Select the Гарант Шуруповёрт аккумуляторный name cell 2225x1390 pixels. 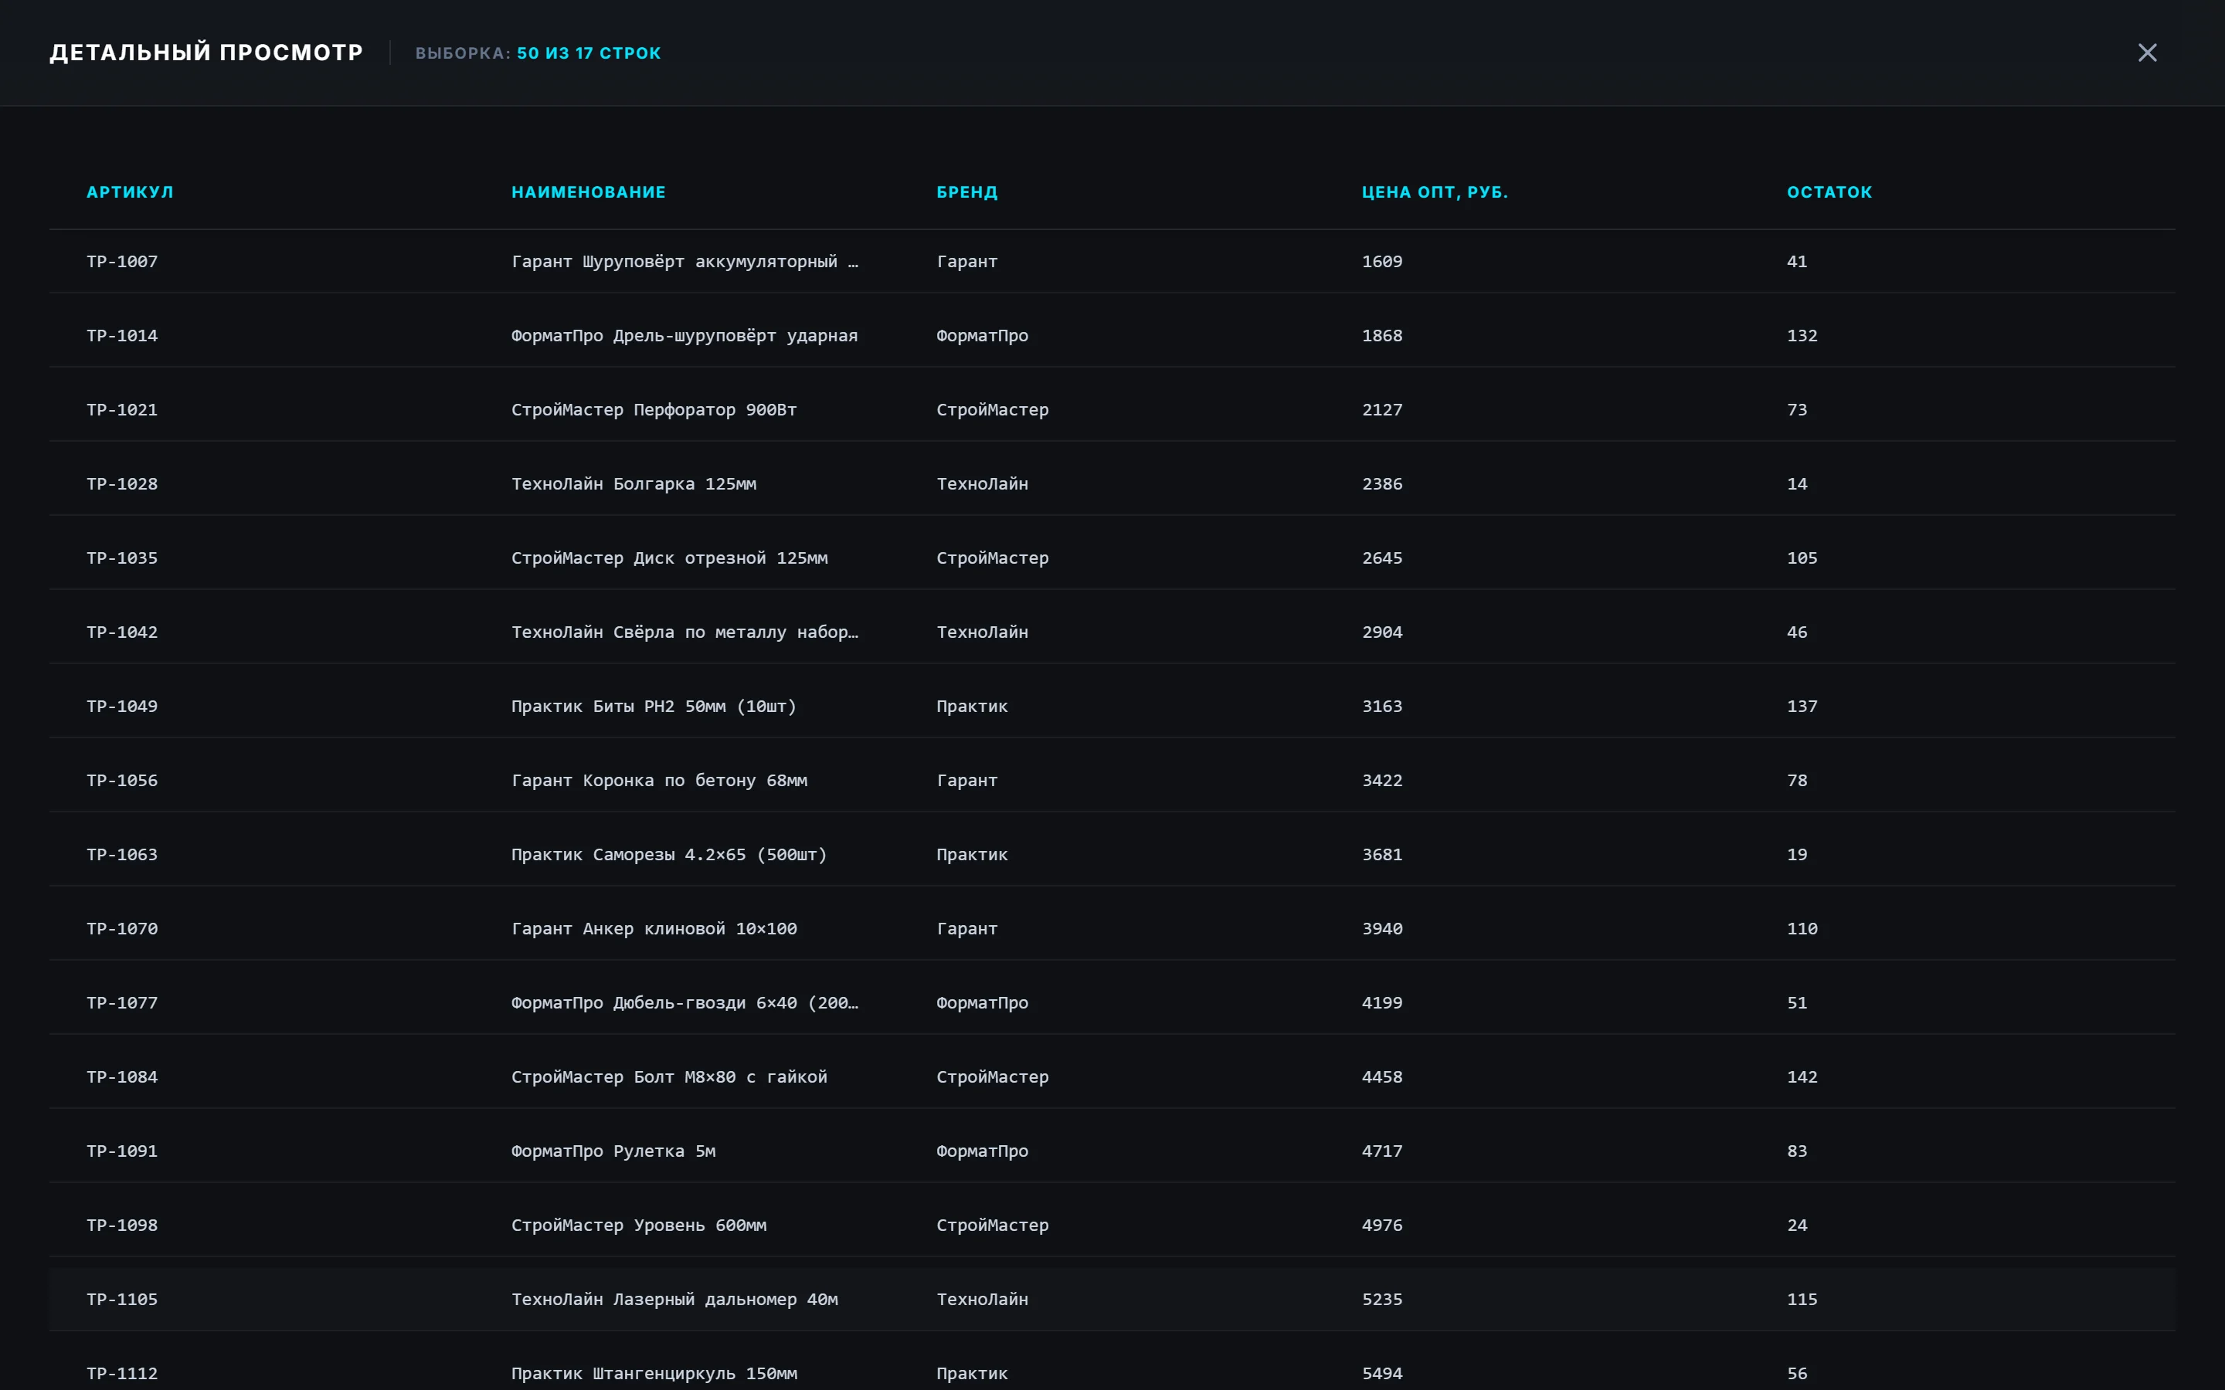pyautogui.click(x=685, y=261)
